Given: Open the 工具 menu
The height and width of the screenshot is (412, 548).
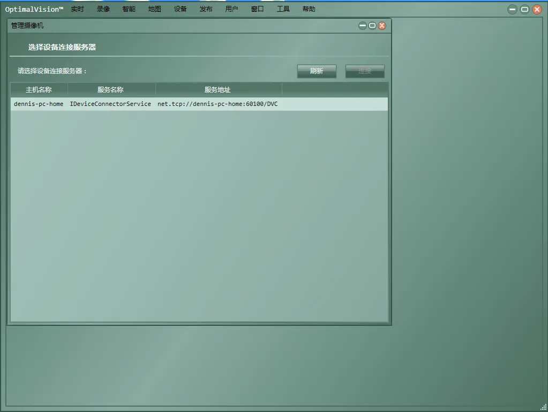Looking at the screenshot, I should tap(283, 9).
